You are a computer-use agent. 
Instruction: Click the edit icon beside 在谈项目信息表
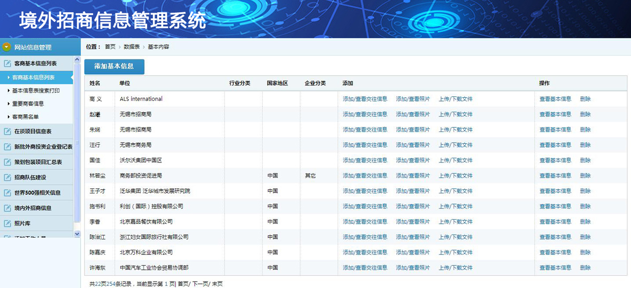[7, 131]
